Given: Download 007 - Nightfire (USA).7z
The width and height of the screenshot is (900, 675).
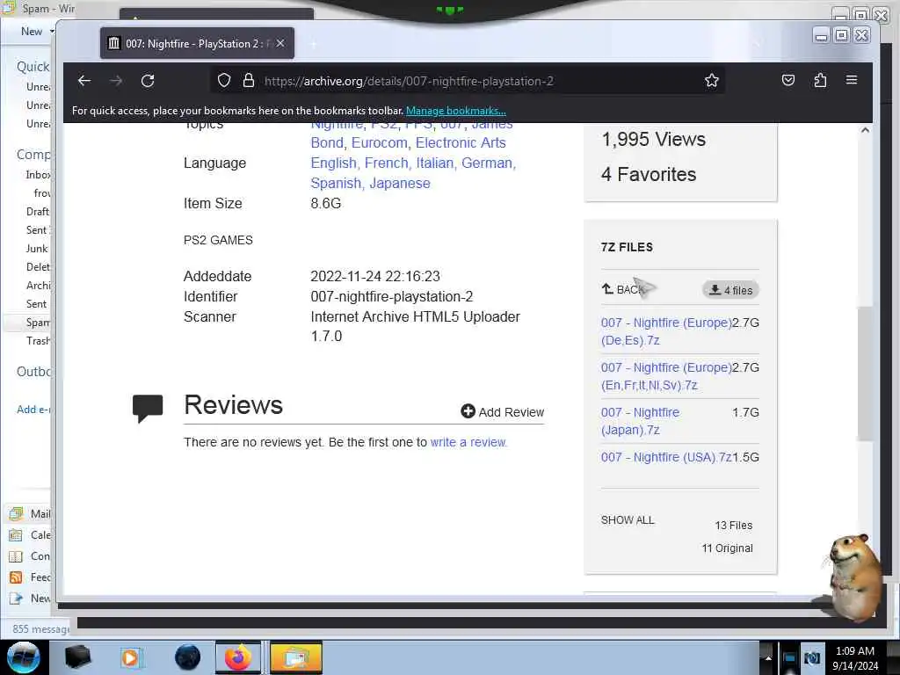Looking at the screenshot, I should [x=666, y=457].
